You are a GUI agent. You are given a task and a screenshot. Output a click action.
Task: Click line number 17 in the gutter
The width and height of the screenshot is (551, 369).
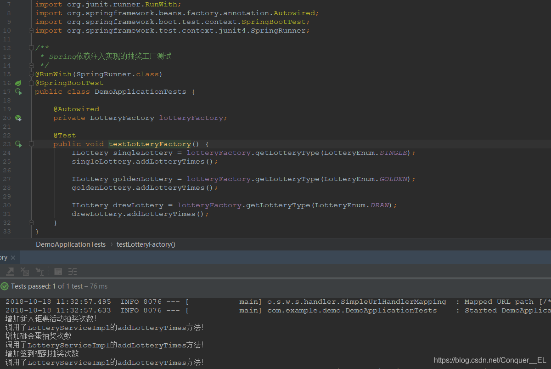pos(6,92)
